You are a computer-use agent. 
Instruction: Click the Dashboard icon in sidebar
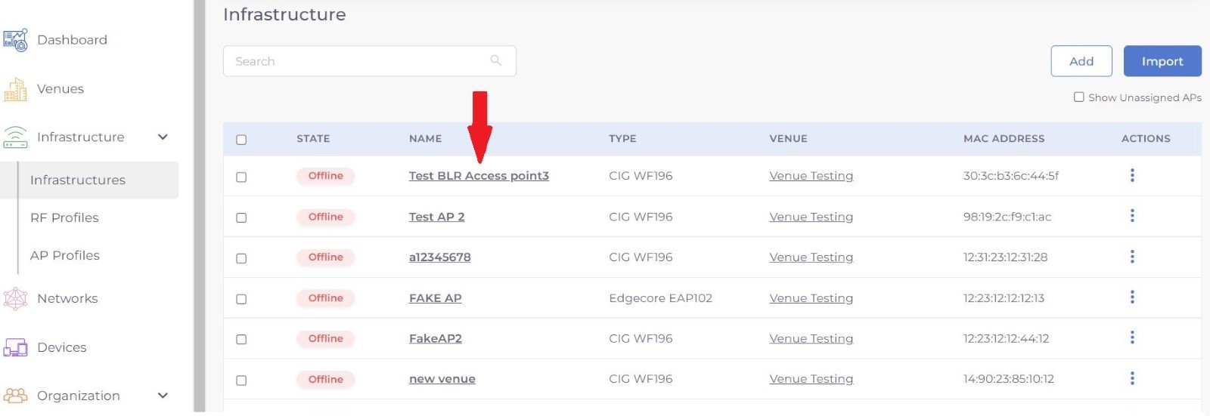(x=15, y=40)
